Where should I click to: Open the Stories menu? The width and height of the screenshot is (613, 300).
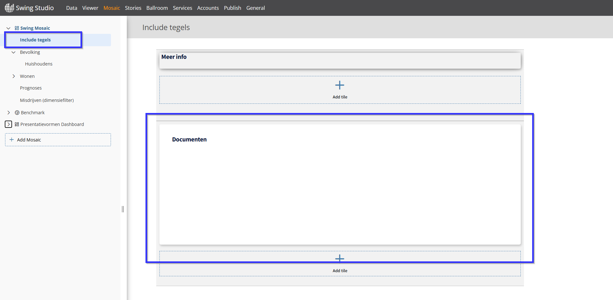[x=133, y=8]
